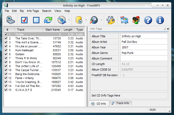
Task: Click the CD drive eject icon
Action: click(x=11, y=20)
